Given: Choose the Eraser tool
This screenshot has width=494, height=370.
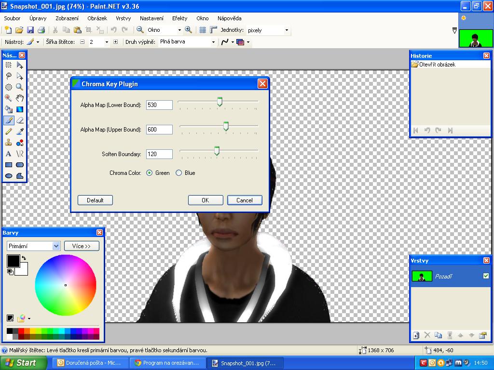Looking at the screenshot, I should [20, 120].
